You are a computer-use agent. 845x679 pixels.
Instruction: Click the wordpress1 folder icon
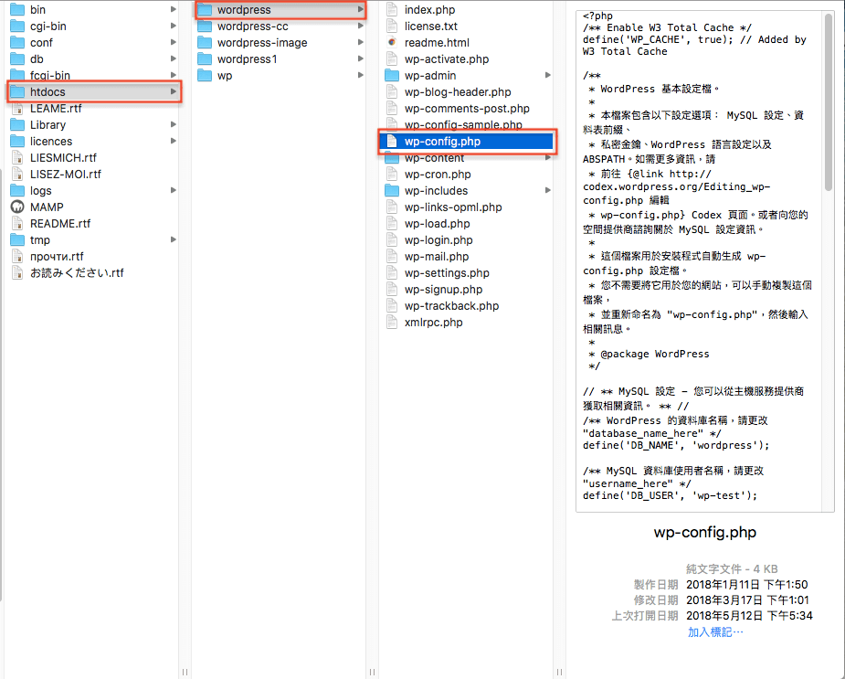(205, 58)
